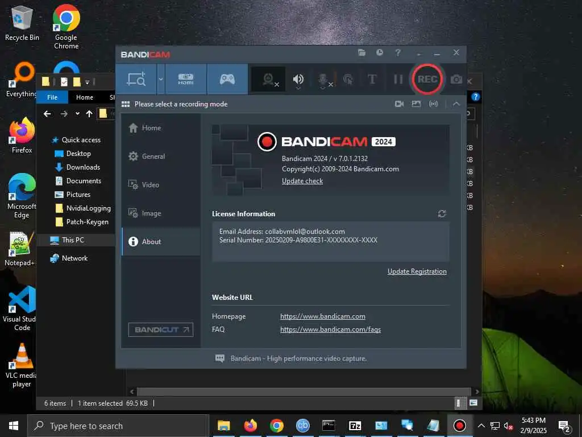Select Bandicam screen recording mode
The width and height of the screenshot is (582, 437).
136,79
